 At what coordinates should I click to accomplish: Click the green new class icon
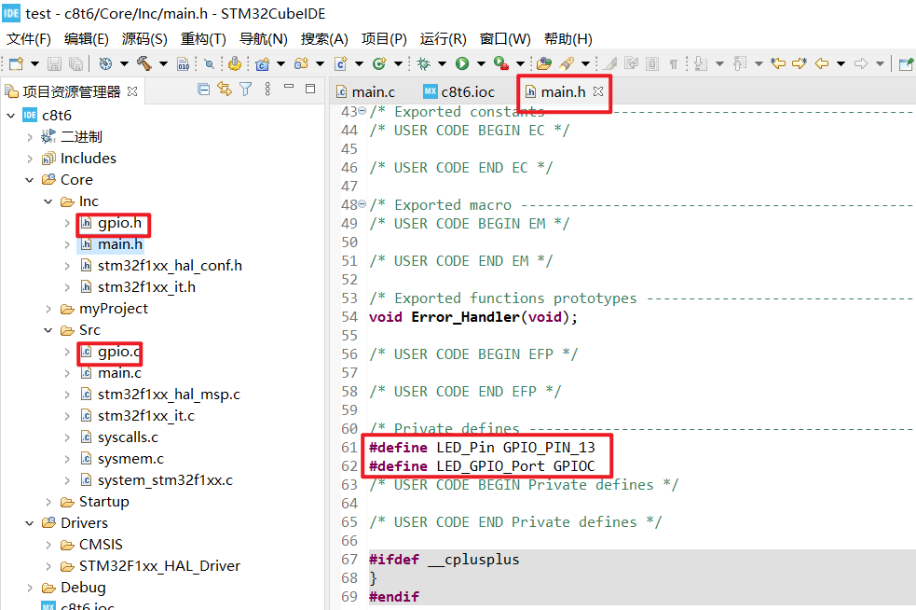(x=379, y=63)
